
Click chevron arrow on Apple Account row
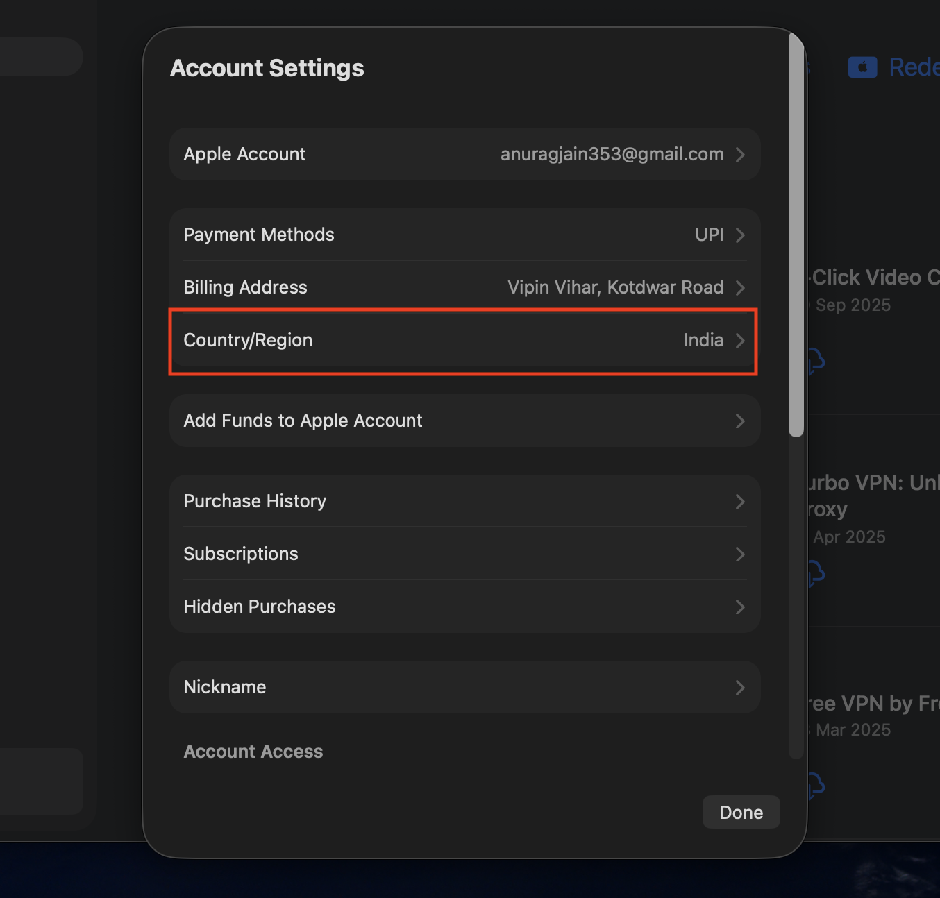(740, 154)
